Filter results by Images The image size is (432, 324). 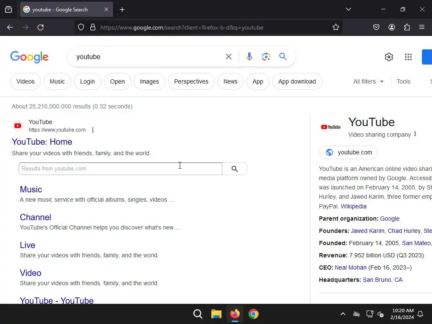[149, 81]
